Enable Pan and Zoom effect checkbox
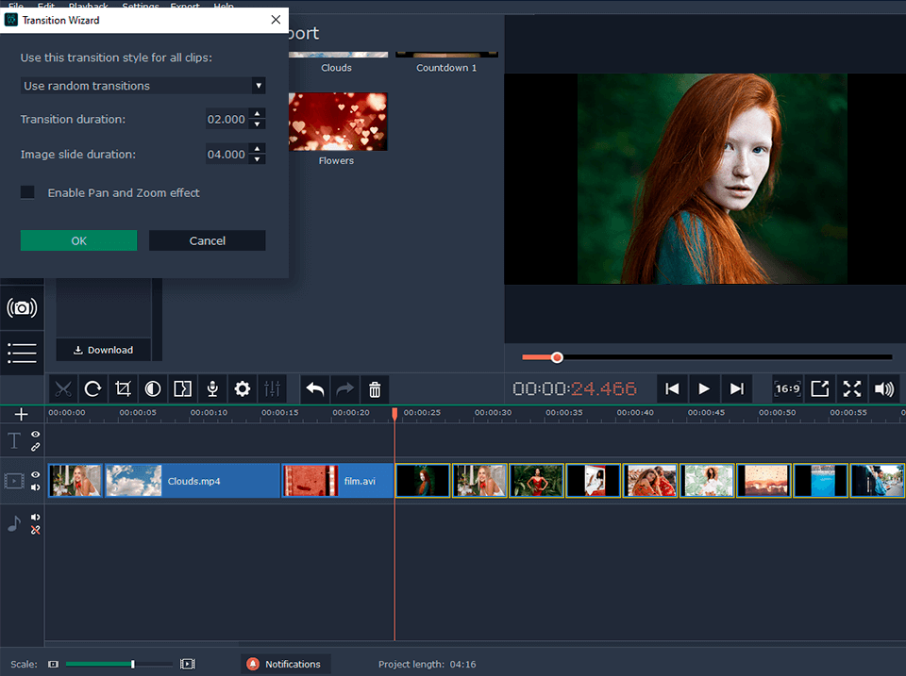Image resolution: width=906 pixels, height=676 pixels. [28, 192]
